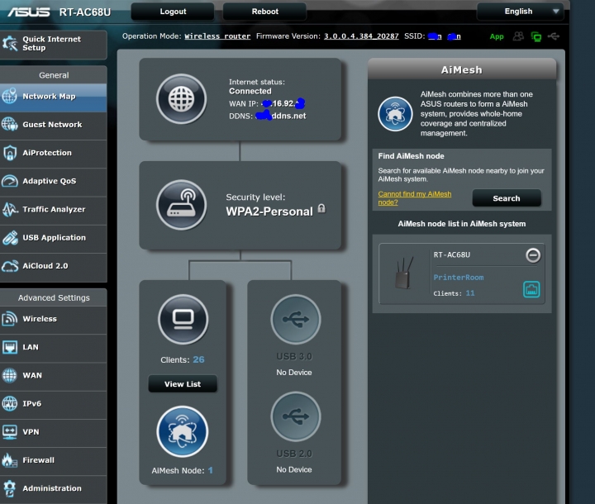Image resolution: width=595 pixels, height=504 pixels.
Task: Open Firewall settings
Action: (53, 460)
